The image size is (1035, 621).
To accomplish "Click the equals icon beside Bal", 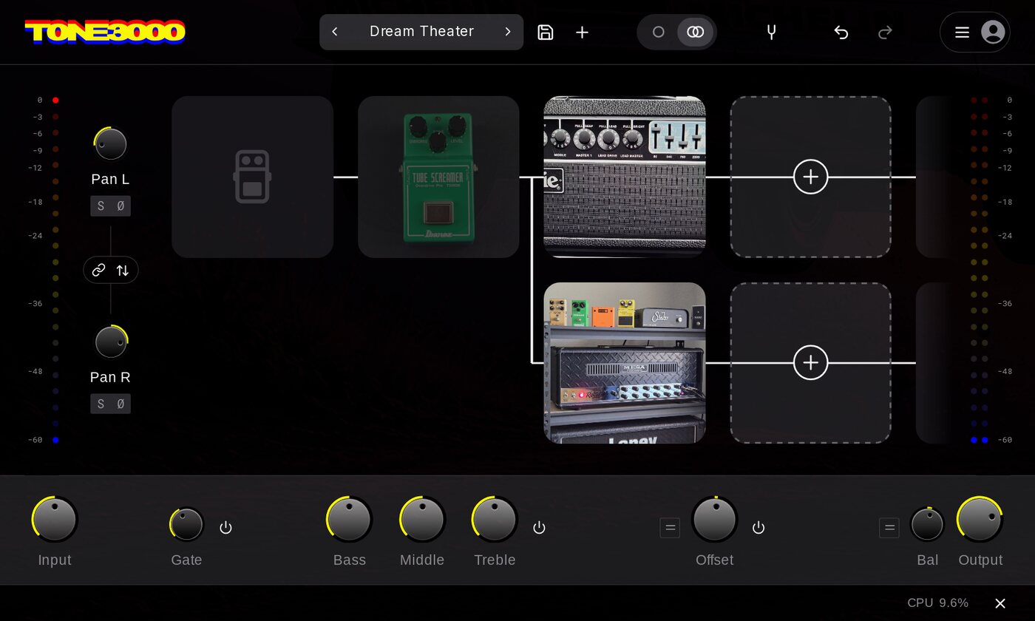I will pyautogui.click(x=889, y=528).
